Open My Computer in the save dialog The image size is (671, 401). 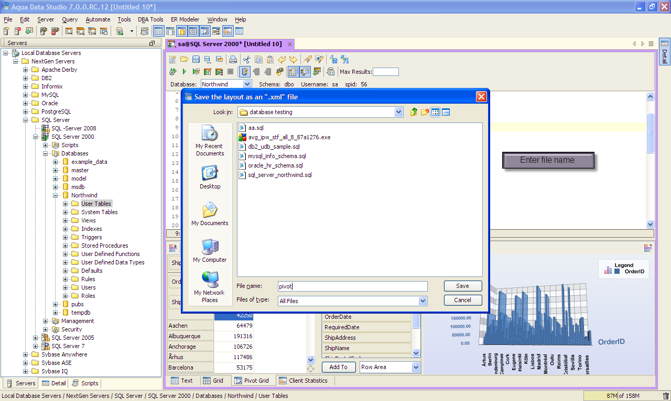210,251
